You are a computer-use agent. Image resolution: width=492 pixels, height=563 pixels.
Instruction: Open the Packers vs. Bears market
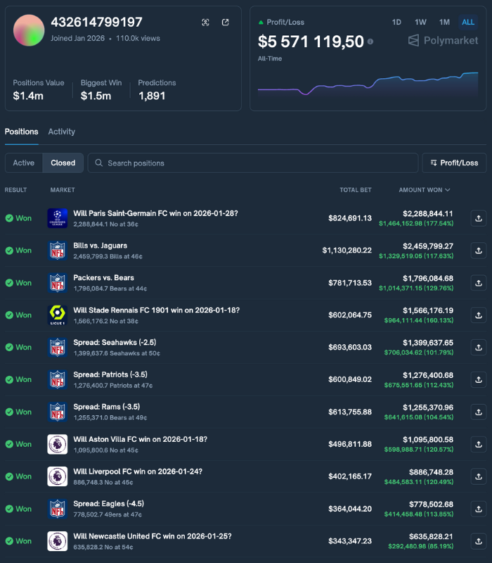point(103,278)
